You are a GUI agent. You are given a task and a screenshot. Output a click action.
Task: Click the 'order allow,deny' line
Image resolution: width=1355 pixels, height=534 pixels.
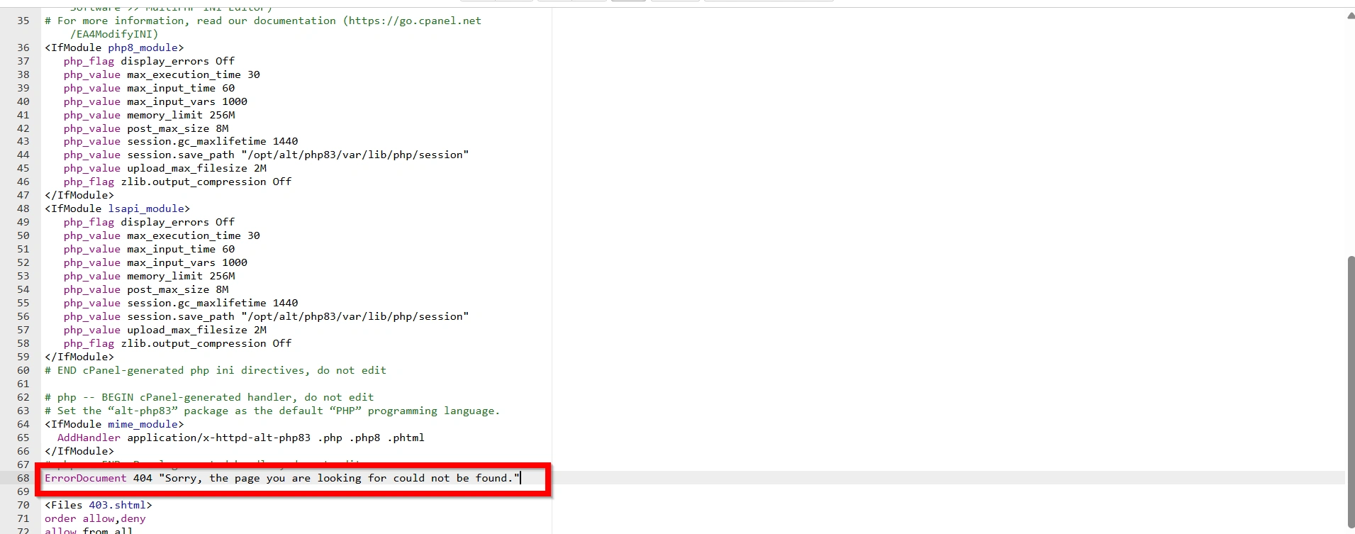pyautogui.click(x=95, y=518)
